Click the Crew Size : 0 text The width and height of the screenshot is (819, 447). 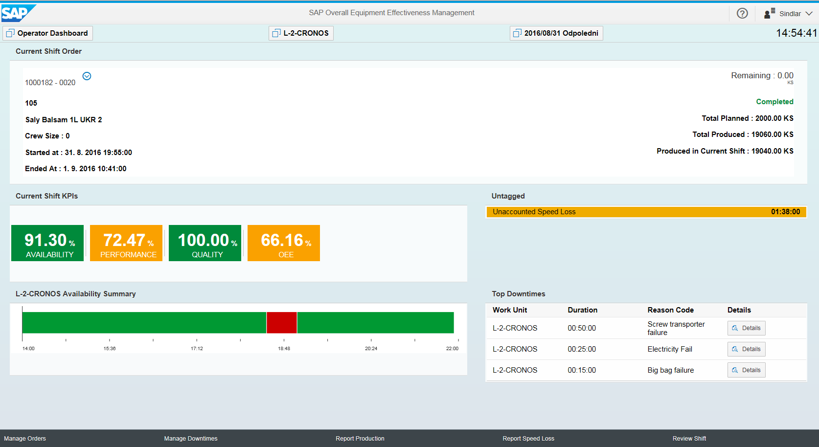pyautogui.click(x=47, y=136)
